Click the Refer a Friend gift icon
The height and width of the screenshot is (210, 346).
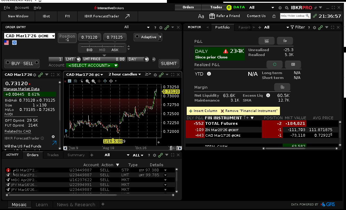(212, 16)
